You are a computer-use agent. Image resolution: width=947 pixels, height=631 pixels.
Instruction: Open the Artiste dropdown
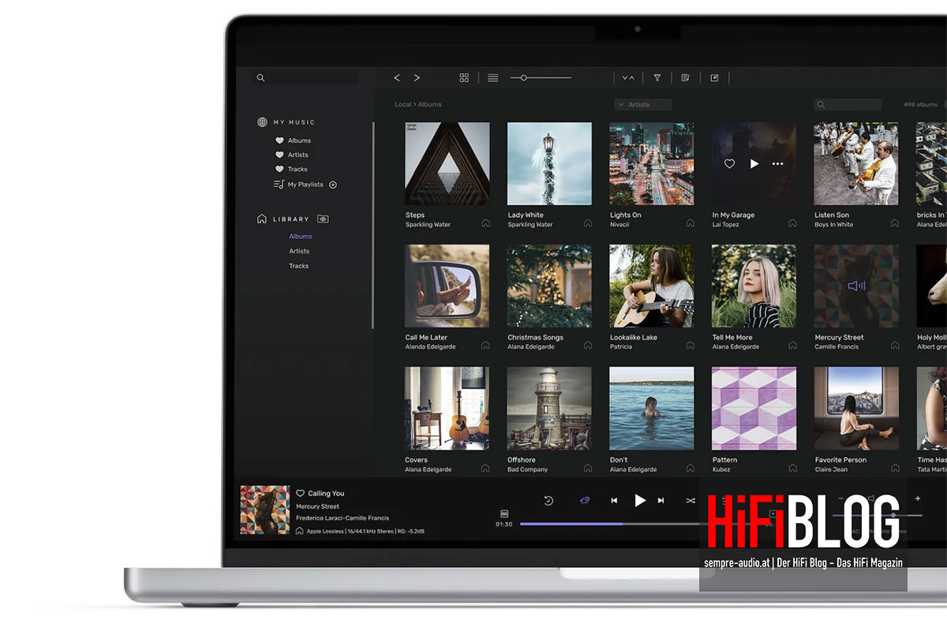pos(643,104)
